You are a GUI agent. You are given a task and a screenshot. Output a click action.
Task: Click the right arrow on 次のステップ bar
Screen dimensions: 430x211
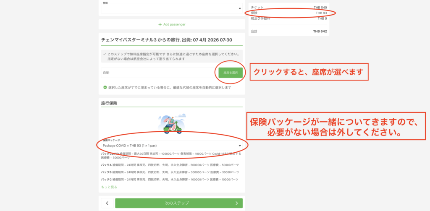click(x=236, y=203)
